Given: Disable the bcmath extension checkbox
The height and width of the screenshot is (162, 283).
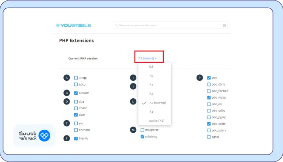Looking at the screenshot, I should (x=76, y=93).
